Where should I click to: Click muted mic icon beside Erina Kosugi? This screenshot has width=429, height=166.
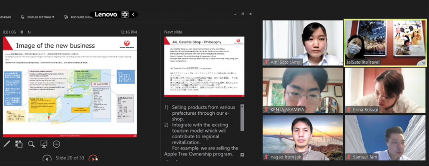[x=349, y=109]
